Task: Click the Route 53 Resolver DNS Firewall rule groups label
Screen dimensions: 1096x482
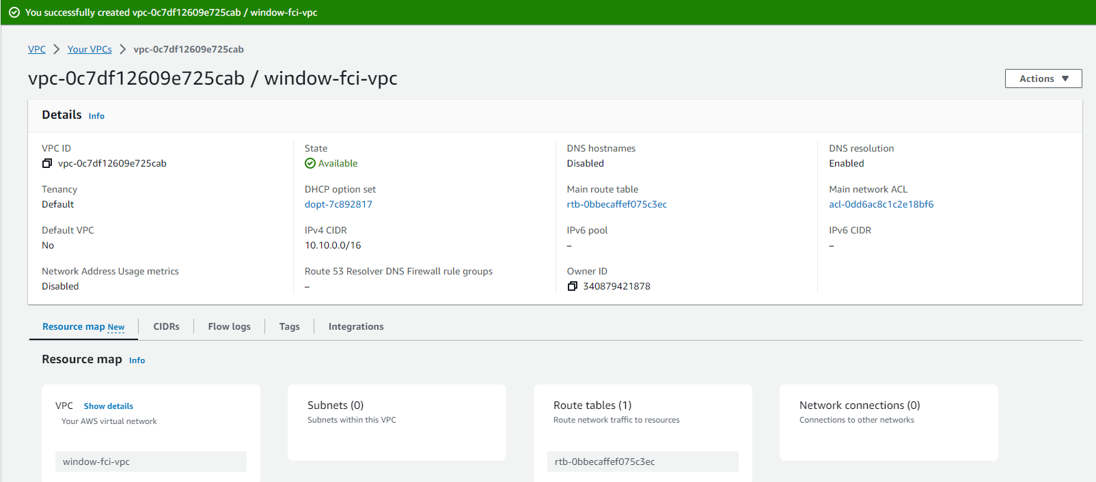Action: coord(398,271)
